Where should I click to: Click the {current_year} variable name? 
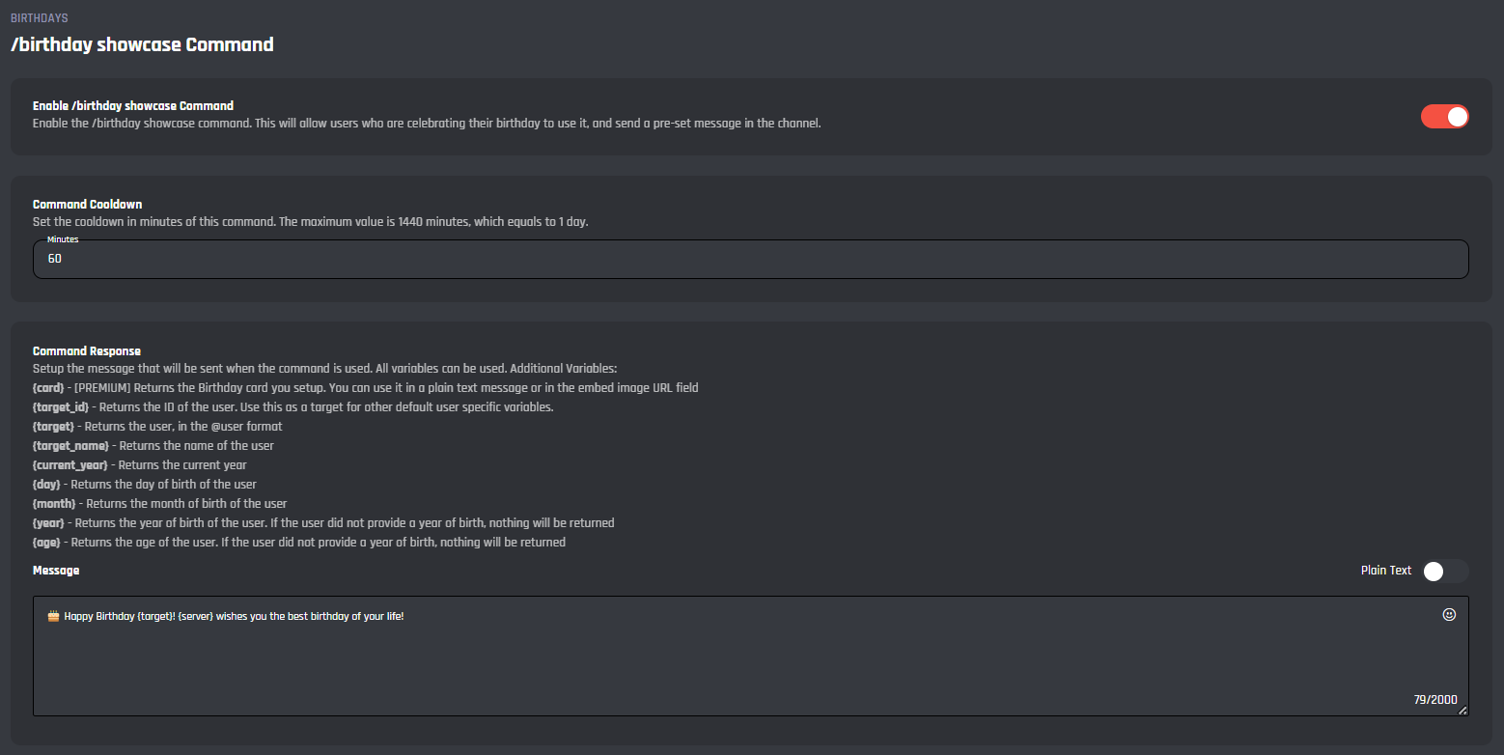pos(71,465)
